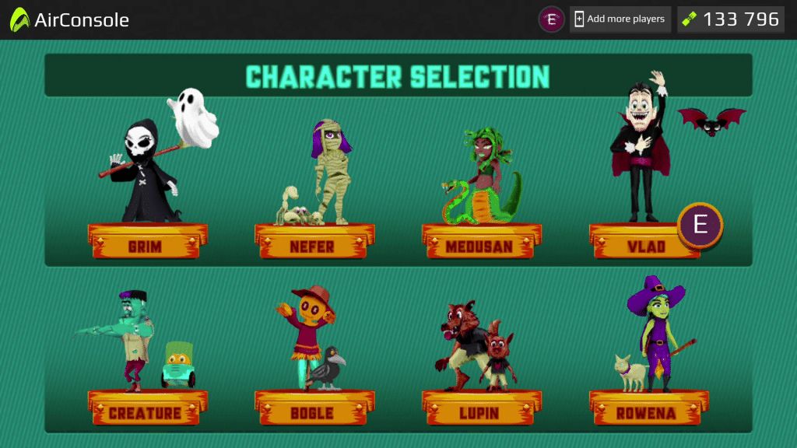The image size is (797, 448).
Task: Click the AirConsole logo
Action: pyautogui.click(x=69, y=19)
